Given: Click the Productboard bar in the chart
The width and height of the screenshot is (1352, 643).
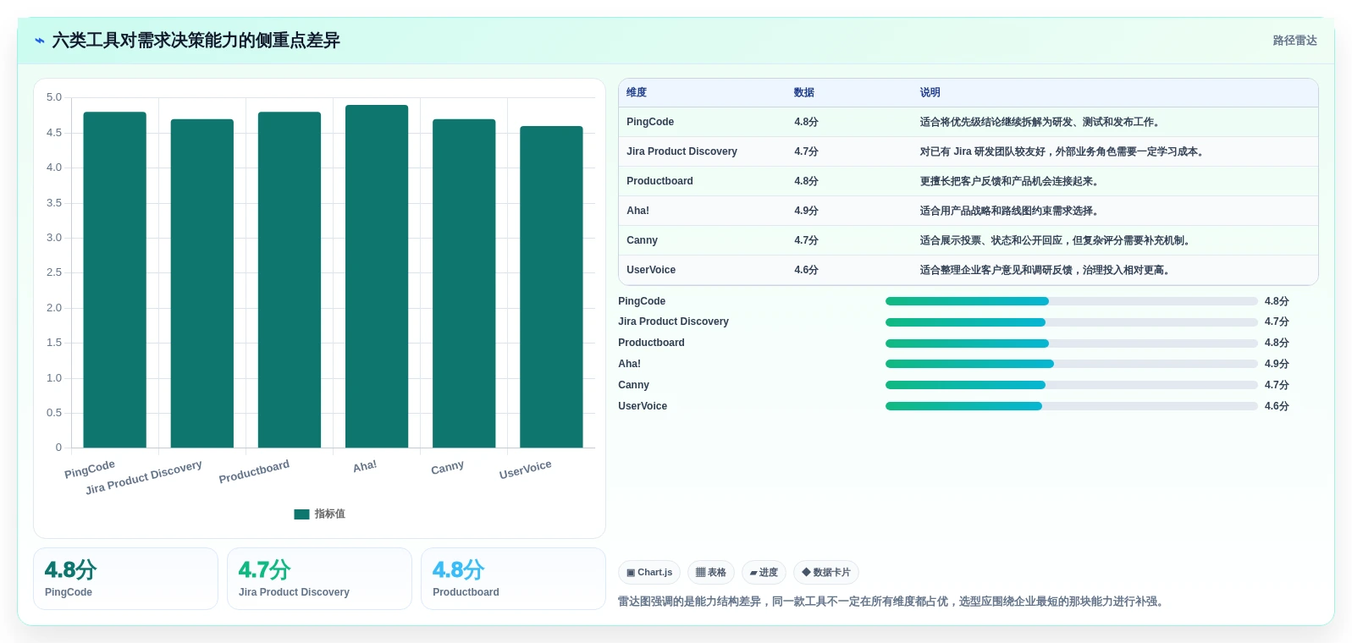Looking at the screenshot, I should [290, 280].
